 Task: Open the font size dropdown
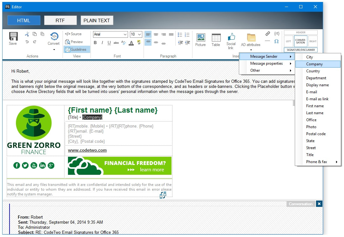click(136, 34)
